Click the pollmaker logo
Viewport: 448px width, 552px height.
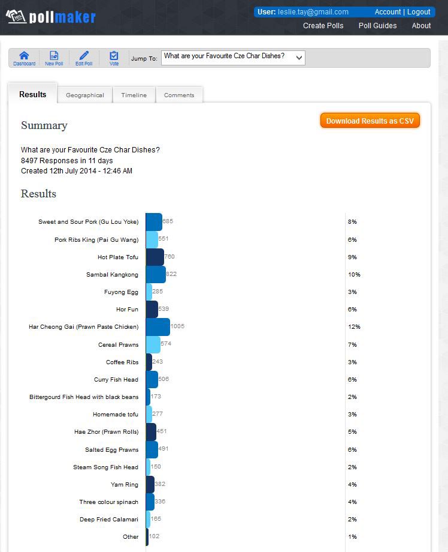click(51, 17)
